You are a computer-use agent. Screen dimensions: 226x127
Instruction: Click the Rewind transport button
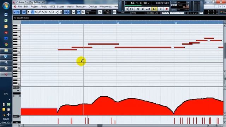[131, 9]
